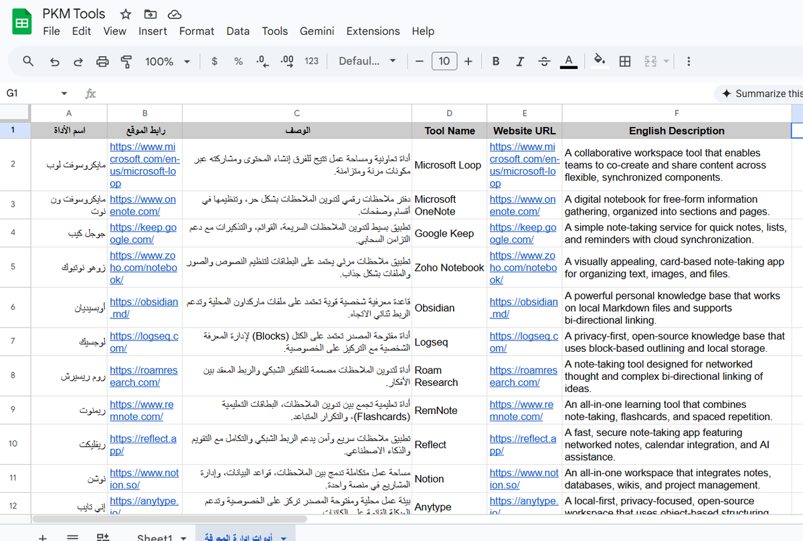Star the PKM Tools document
The image size is (803, 541).
point(126,14)
